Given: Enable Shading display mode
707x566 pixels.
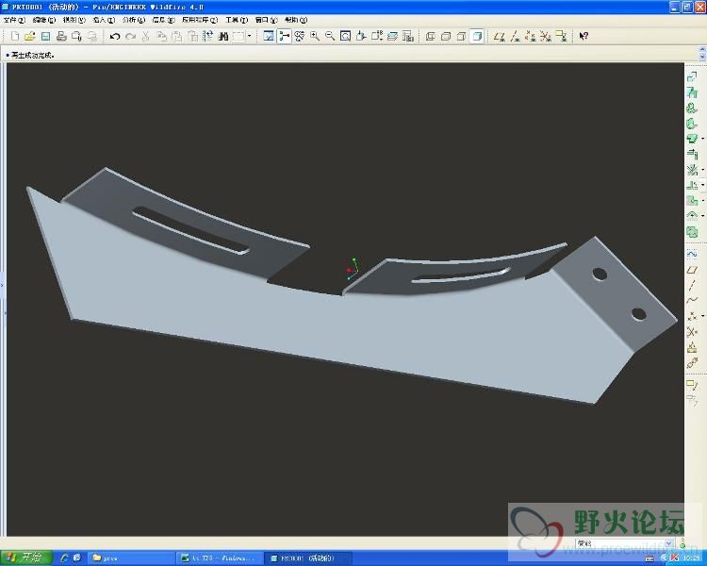Looking at the screenshot, I should point(477,36).
